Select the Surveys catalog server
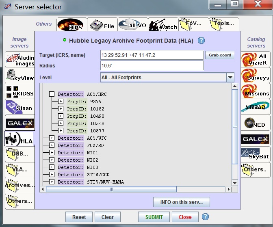This screenshot has height=227, width=273. 256,75
